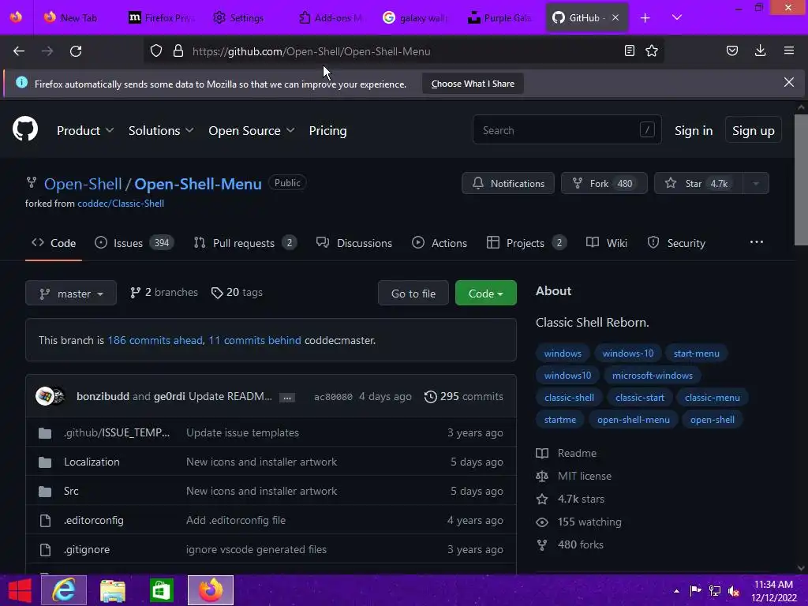Open the Firefox hamburger application menu
The height and width of the screenshot is (606, 808).
[789, 50]
